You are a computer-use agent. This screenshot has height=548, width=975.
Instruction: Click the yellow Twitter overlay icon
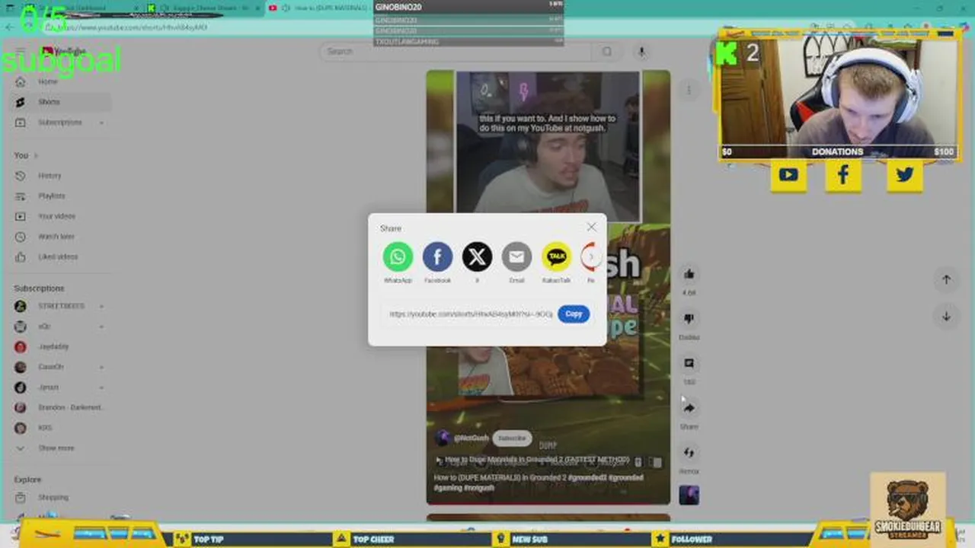[x=905, y=175]
